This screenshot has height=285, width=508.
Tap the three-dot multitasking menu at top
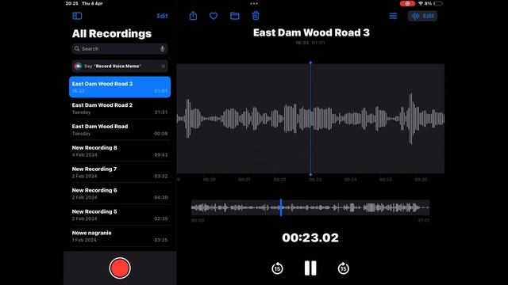pos(254,3)
